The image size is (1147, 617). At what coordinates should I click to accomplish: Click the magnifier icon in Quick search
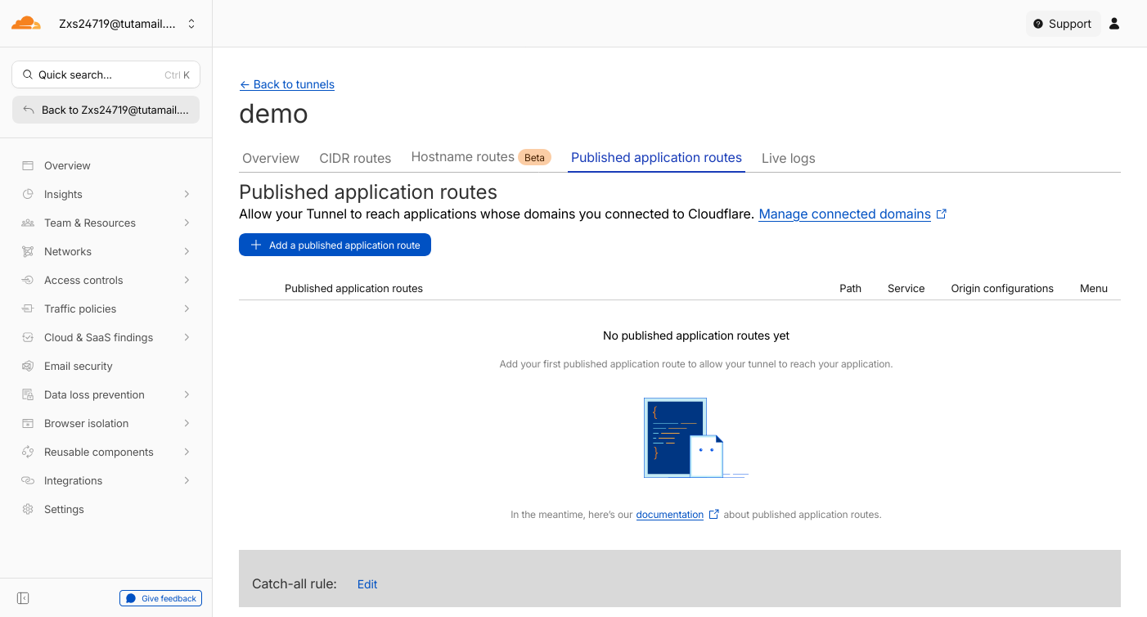click(27, 74)
